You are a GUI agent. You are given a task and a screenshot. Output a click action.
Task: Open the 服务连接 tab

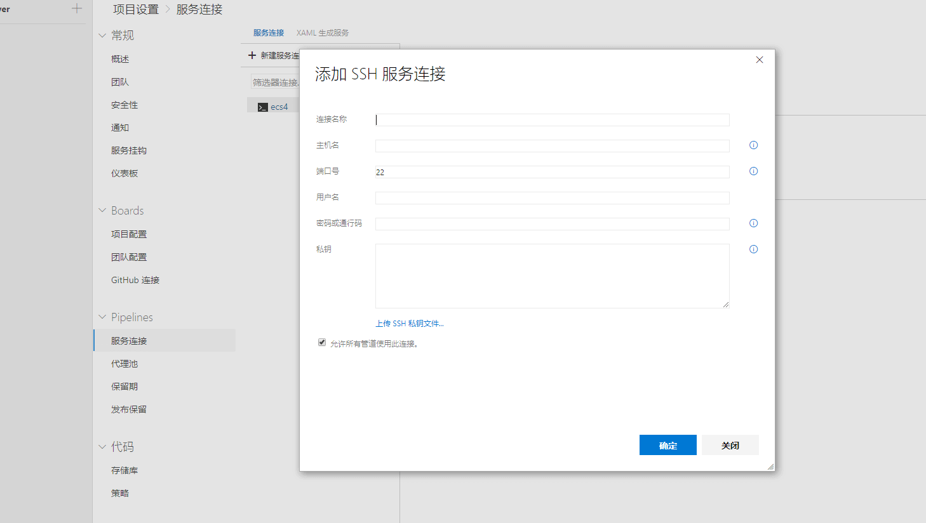pos(269,33)
